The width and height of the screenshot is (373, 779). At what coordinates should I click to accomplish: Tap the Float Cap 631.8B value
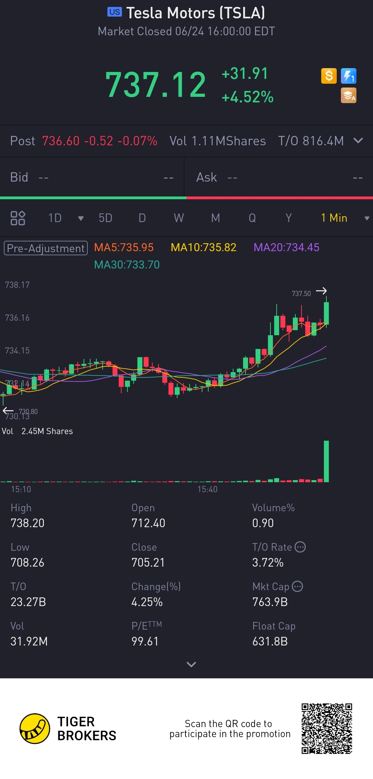270,641
